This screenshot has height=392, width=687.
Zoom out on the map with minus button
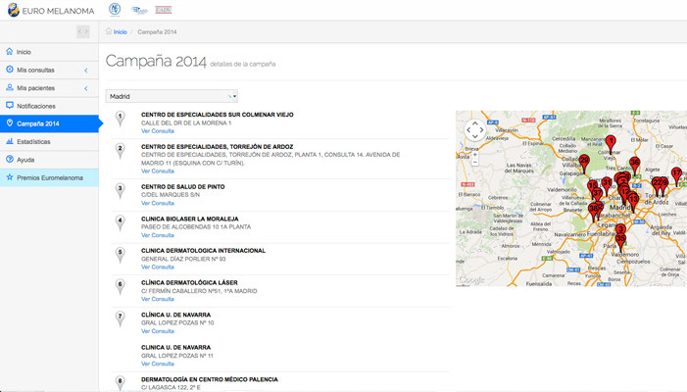[475, 163]
